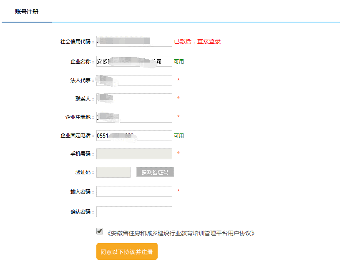Click 可用 status beside 企业名称 field
Viewport: 352px width, 264px height.
click(179, 61)
